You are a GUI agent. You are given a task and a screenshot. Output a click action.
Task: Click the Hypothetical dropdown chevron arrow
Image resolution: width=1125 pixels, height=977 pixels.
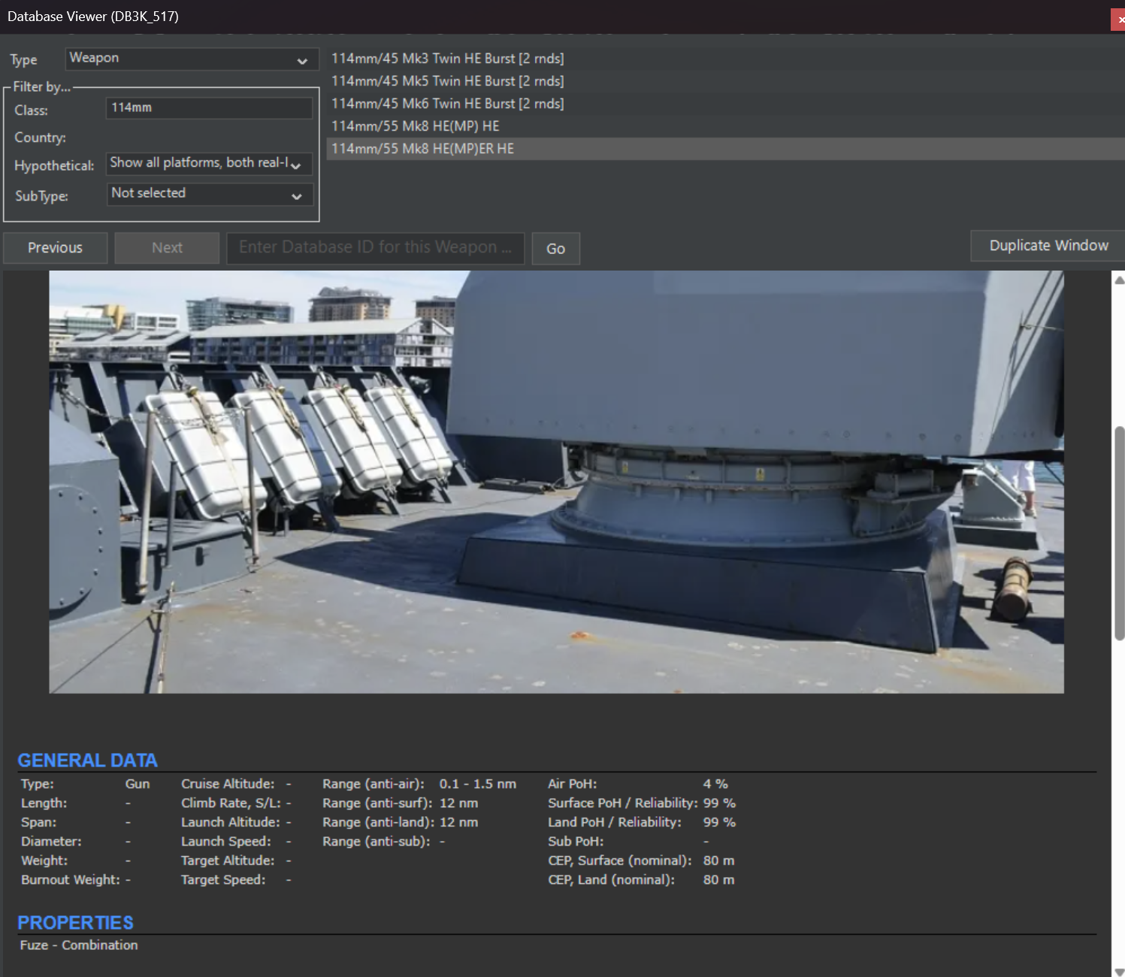(296, 165)
